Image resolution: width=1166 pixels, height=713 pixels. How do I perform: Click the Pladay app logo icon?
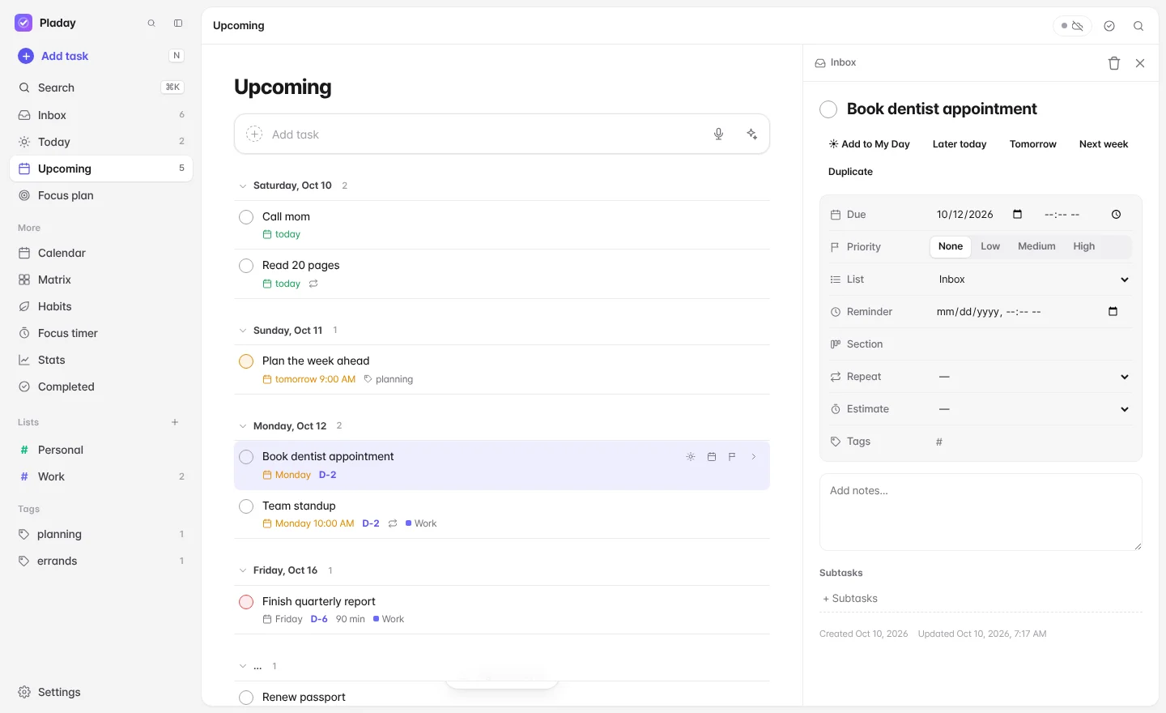[23, 23]
